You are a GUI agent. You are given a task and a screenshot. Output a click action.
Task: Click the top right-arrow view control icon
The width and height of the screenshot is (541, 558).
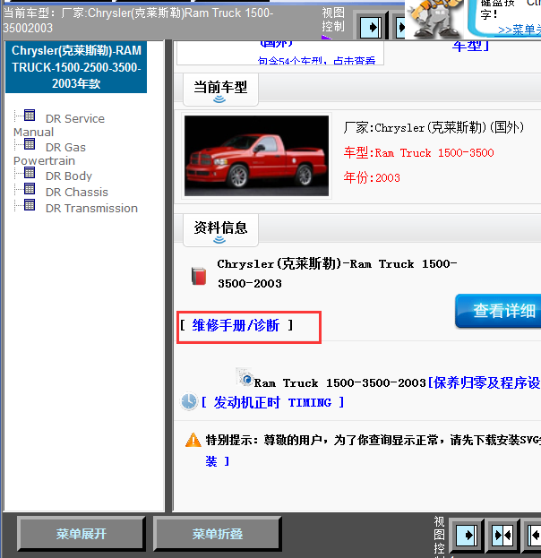(373, 27)
